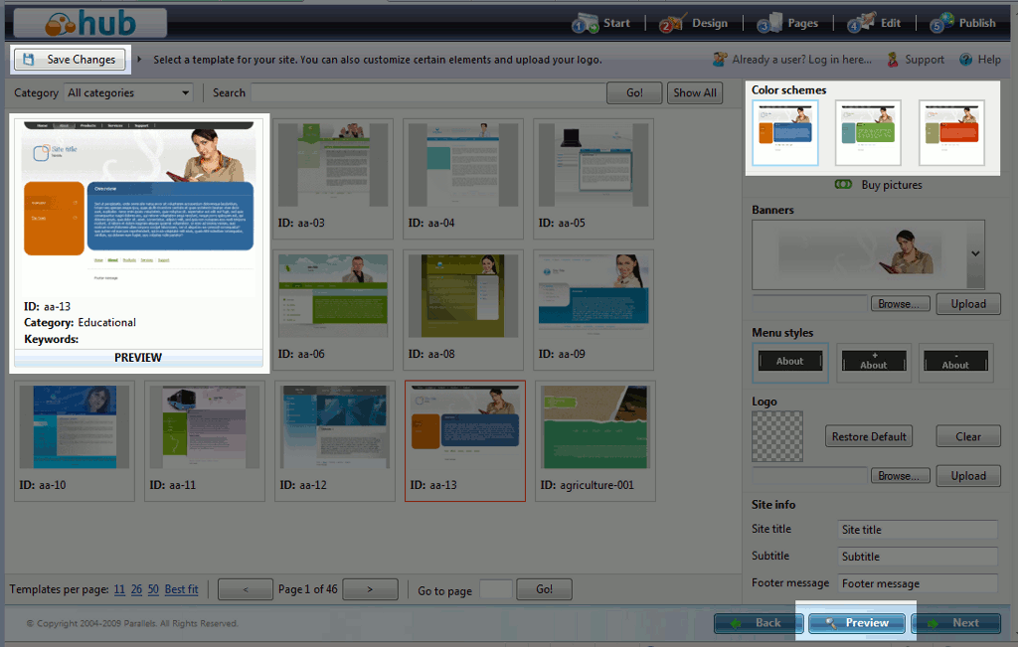
Task: Select the agriculture-001 template thumbnail
Action: [594, 426]
